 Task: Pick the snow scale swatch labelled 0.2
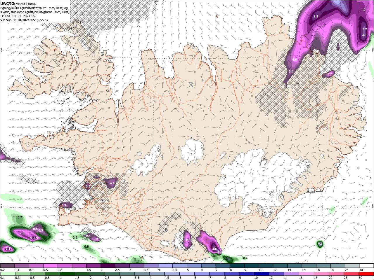point(7,265)
